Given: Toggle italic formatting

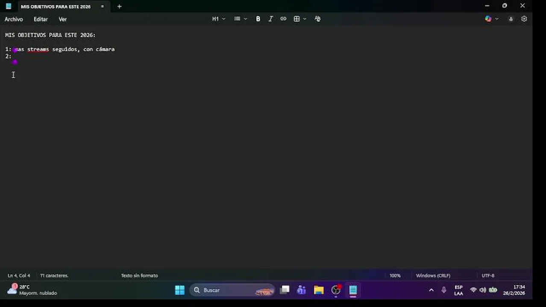Looking at the screenshot, I should (270, 19).
